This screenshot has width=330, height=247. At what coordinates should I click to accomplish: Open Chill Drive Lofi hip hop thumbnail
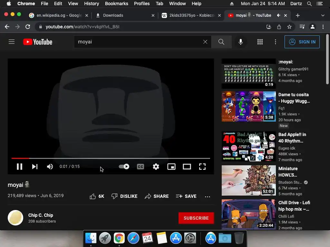point(248,215)
